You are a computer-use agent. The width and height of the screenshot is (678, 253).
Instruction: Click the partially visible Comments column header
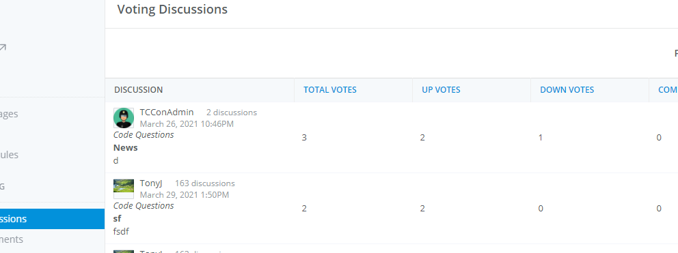(x=668, y=90)
